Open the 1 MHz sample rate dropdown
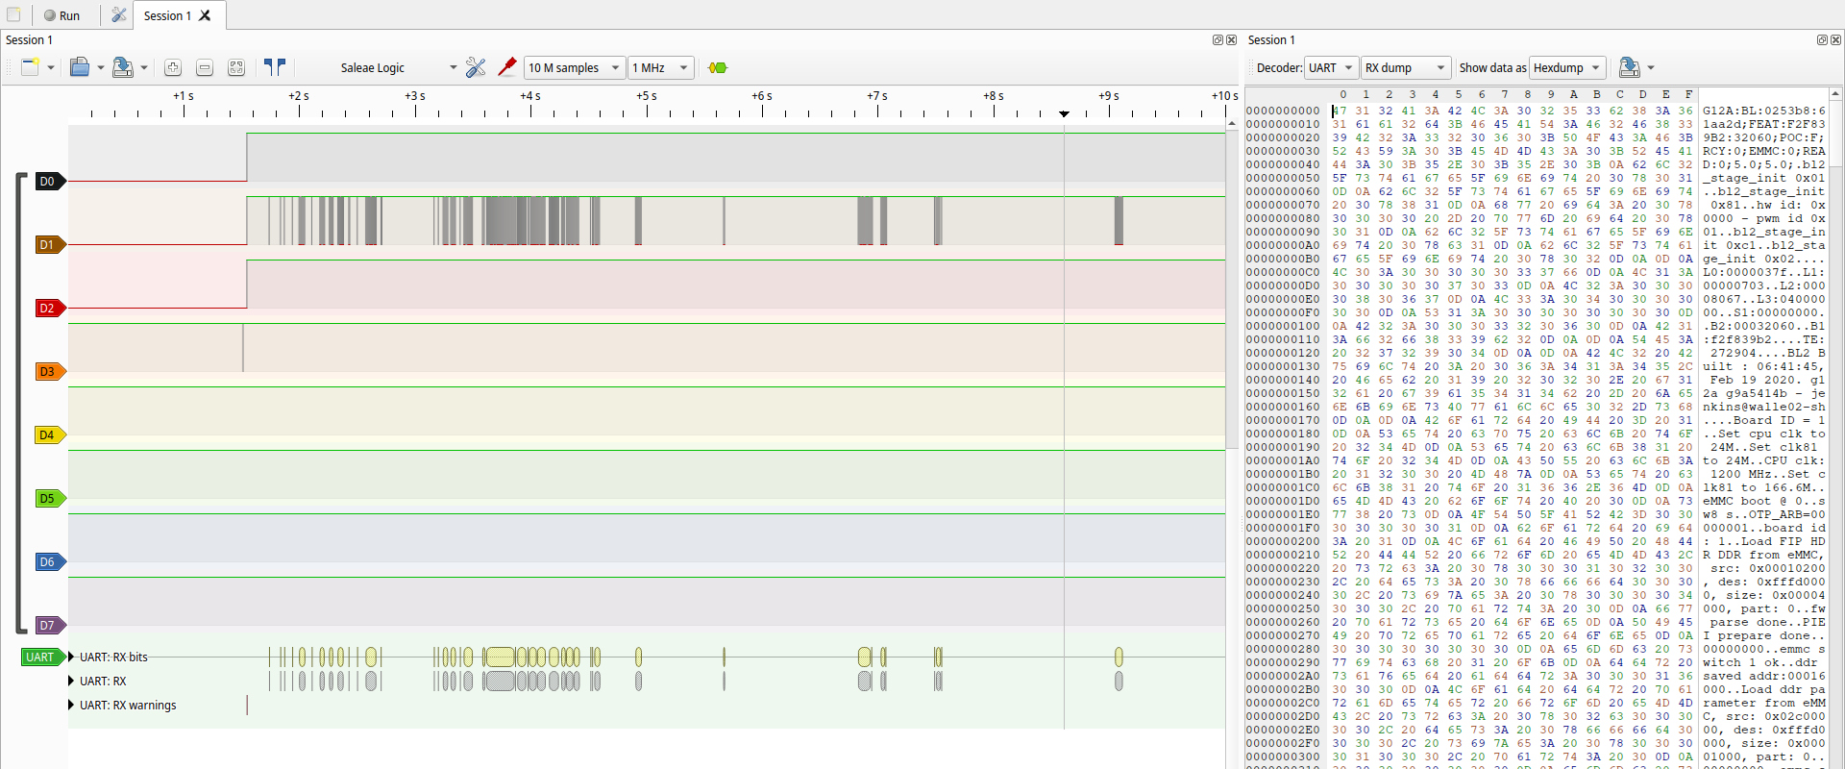 point(661,67)
